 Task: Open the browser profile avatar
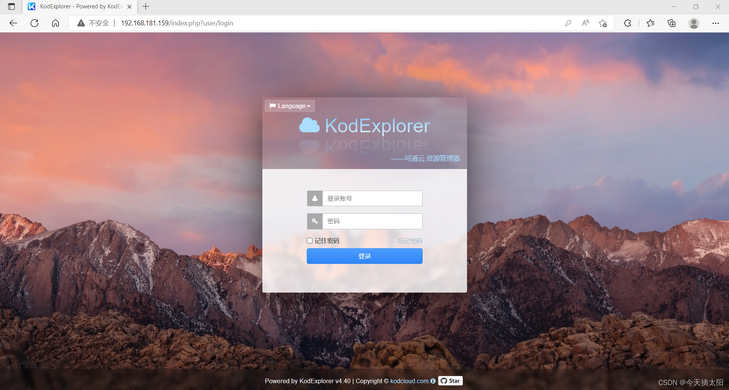click(694, 23)
